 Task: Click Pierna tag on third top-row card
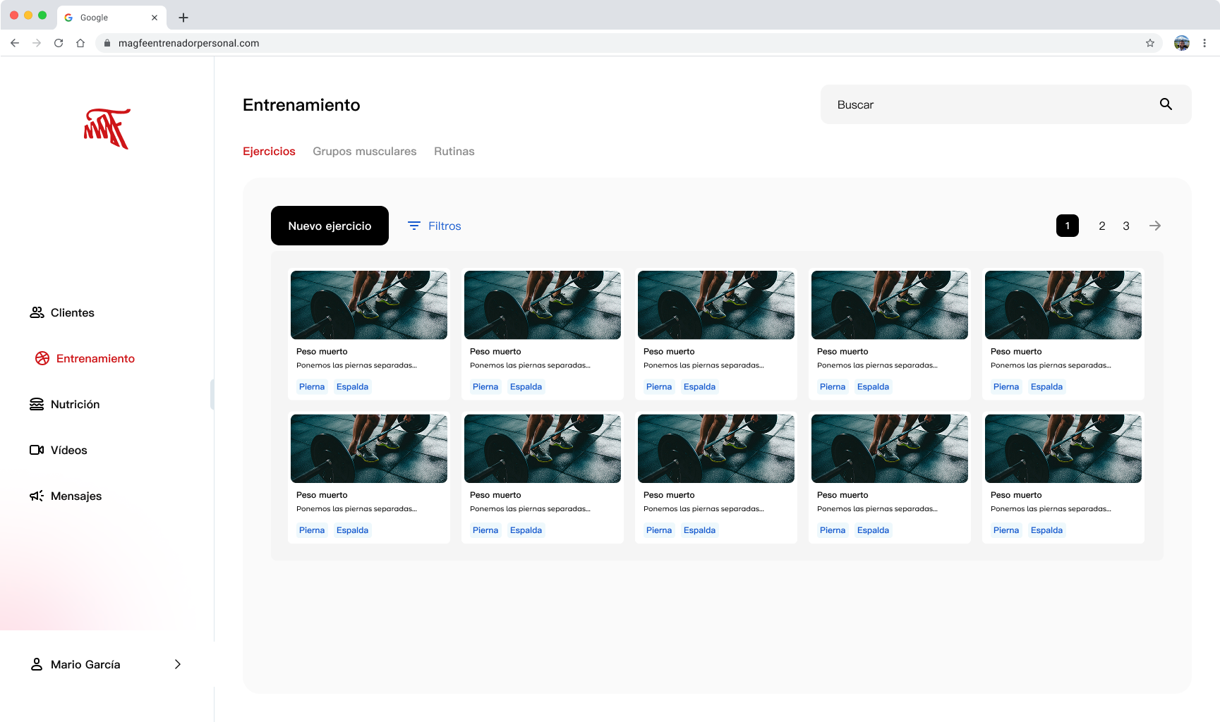659,386
